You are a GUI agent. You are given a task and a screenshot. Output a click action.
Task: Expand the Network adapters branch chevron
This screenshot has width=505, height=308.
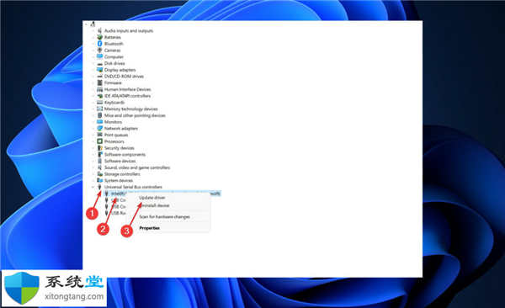[x=93, y=128]
